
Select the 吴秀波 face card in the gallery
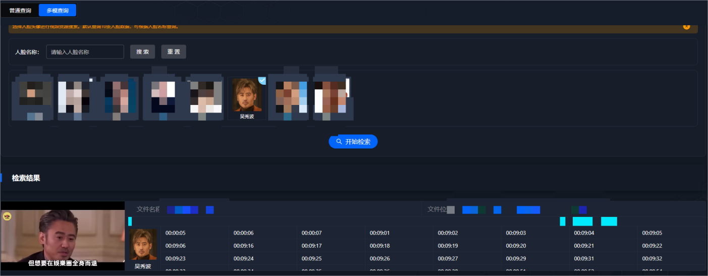(247, 98)
